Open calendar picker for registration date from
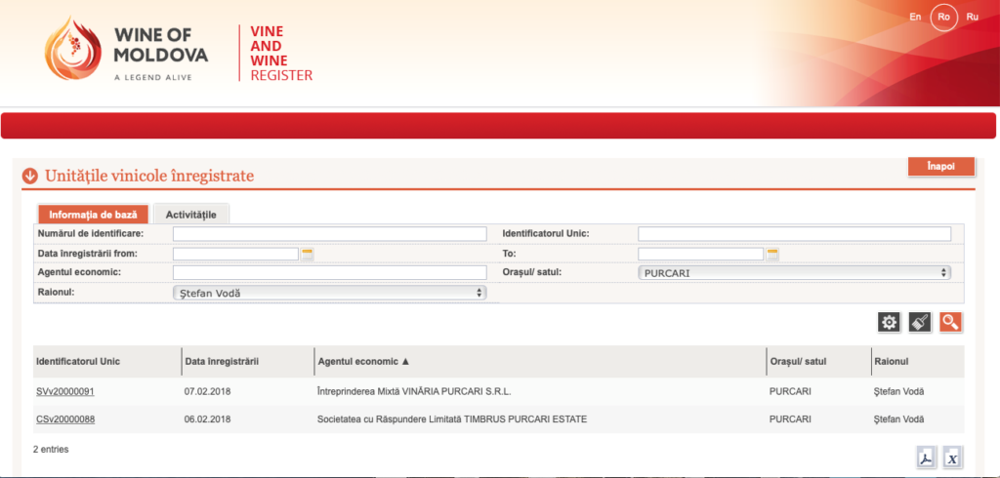Viewport: 1000px width, 478px height. [308, 254]
